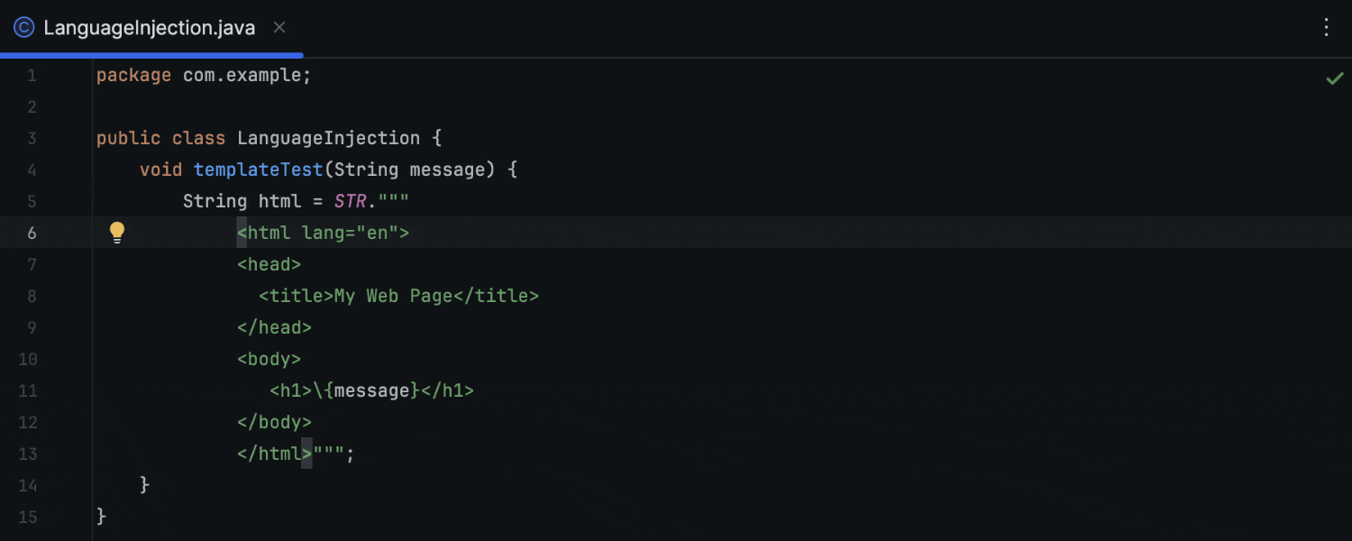Click line number 11 to select that line

click(x=28, y=390)
